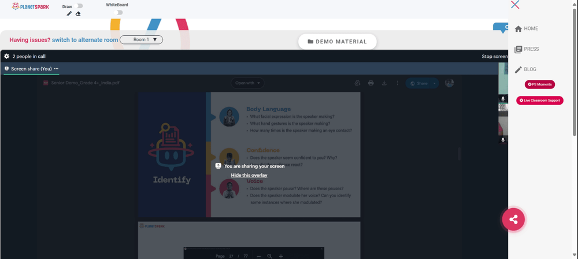
Task: Expand the Share button dropdown arrow
Action: (434, 83)
